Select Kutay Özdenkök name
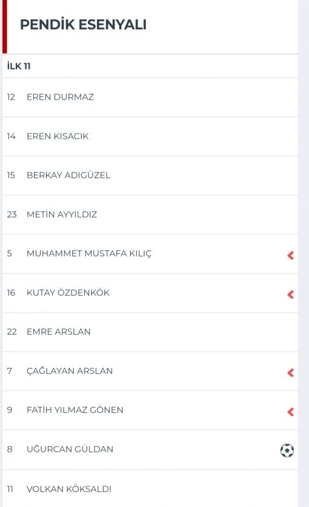This screenshot has width=309, height=507. (x=68, y=293)
